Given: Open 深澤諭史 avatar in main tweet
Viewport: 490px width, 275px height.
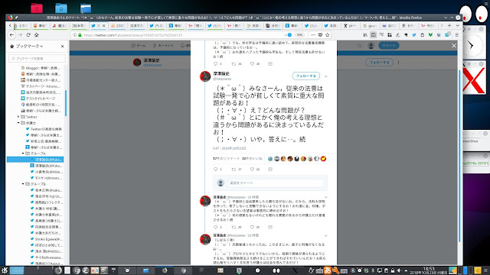Looking at the screenshot, I should 205,76.
